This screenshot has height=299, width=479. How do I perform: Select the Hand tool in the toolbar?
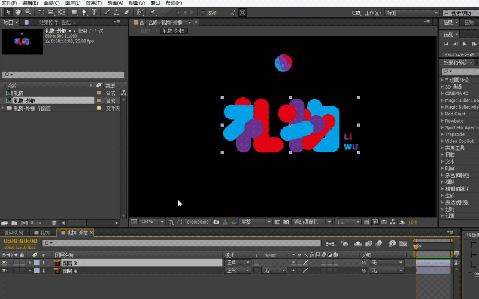[17, 12]
